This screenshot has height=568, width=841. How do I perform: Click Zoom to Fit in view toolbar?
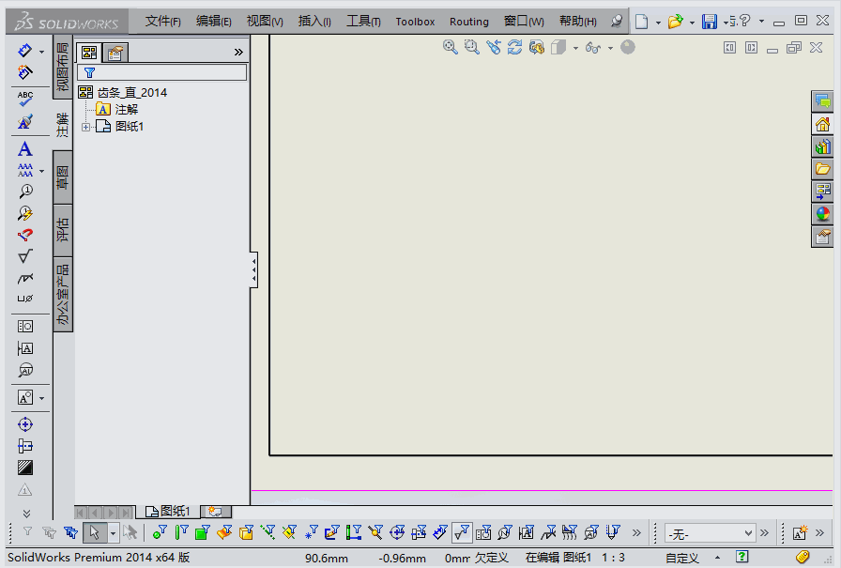click(x=450, y=47)
